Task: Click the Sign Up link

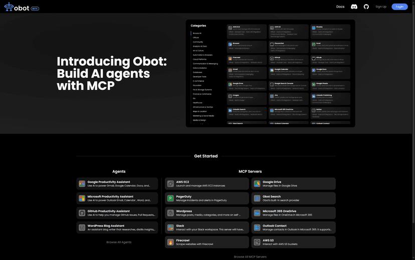Action: point(381,7)
